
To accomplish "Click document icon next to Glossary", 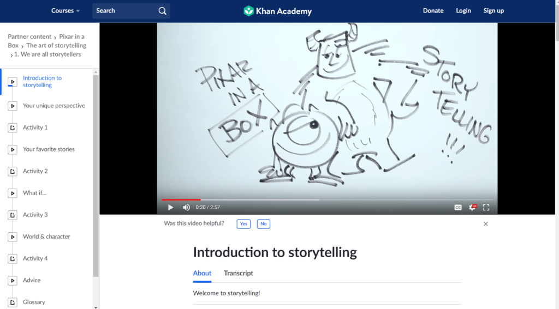I will (x=13, y=302).
